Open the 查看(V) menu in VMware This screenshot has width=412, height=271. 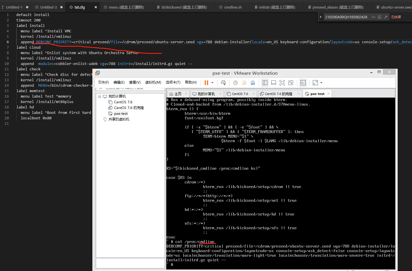click(x=135, y=82)
